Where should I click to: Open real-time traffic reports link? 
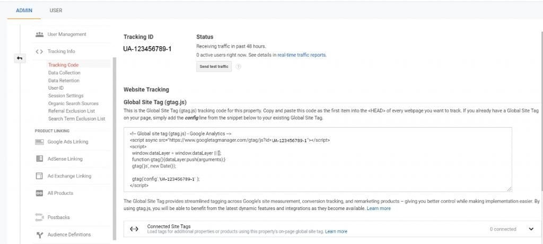point(302,55)
